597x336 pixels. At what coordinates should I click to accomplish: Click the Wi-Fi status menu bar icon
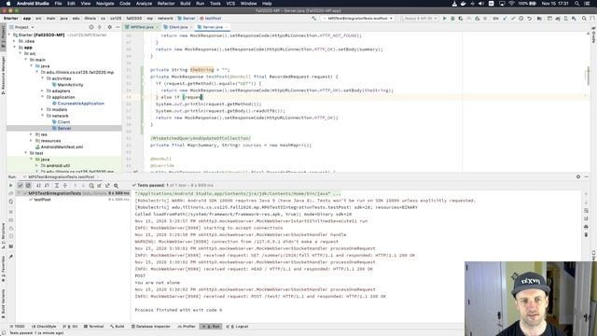pos(511,4)
